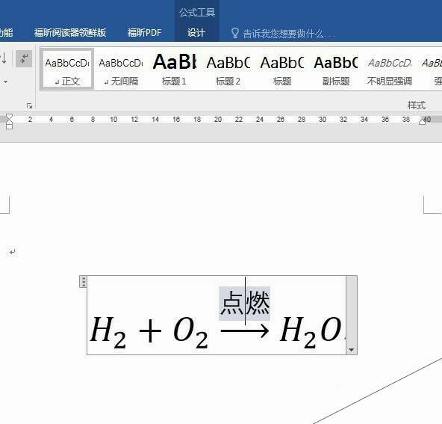The image size is (442, 424).
Task: Click the 公式工具 contextual tab header
Action: coord(197,13)
